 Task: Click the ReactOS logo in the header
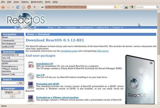(26, 20)
